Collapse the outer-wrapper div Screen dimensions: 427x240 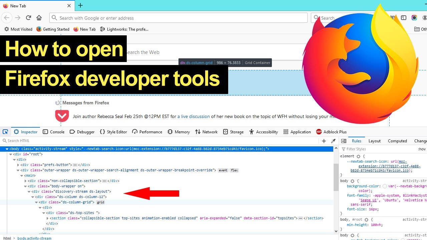point(18,170)
